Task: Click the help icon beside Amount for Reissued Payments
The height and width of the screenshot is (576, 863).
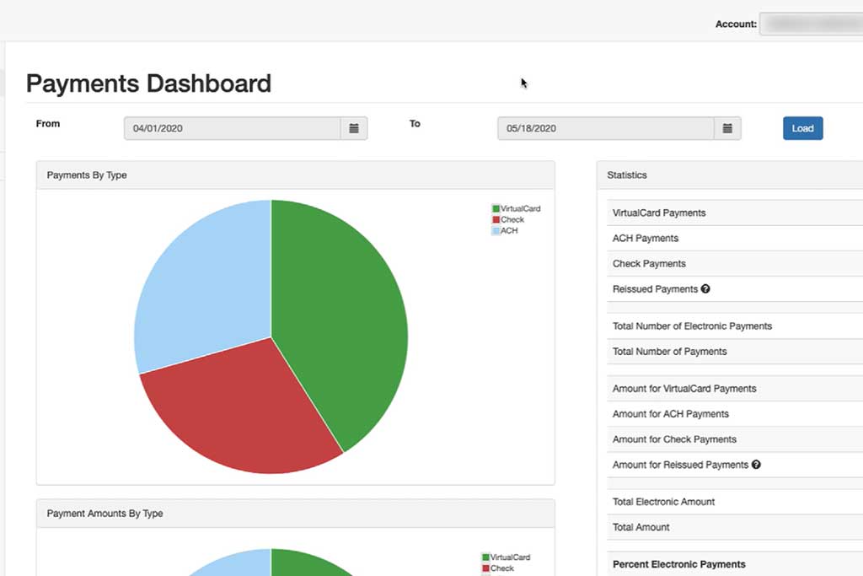Action: [756, 464]
